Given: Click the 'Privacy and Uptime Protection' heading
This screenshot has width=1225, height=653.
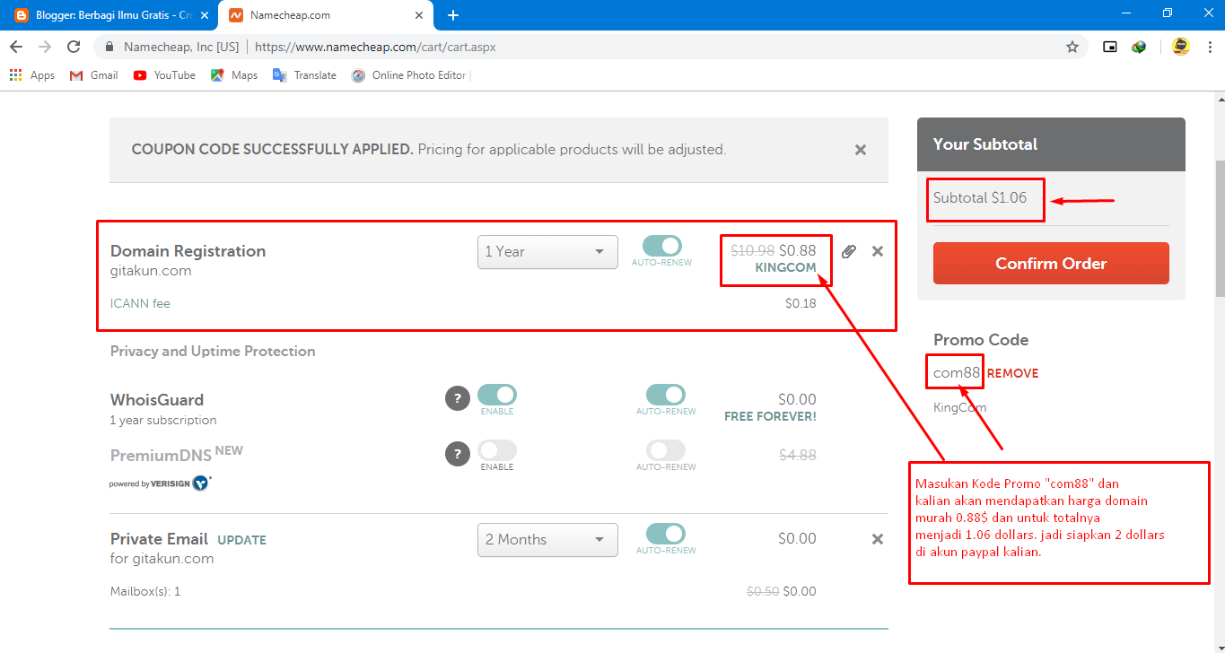Looking at the screenshot, I should [213, 351].
